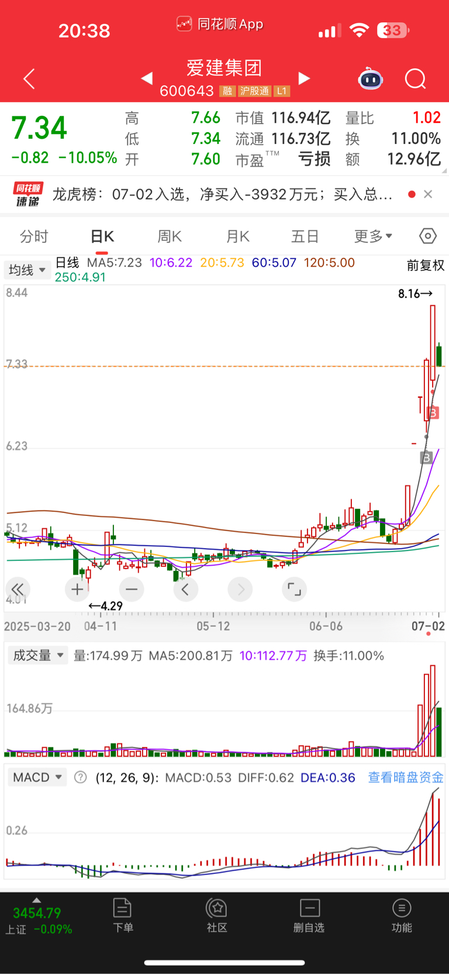Enter fullscreen chart mode
449x974 pixels.
tap(295, 589)
